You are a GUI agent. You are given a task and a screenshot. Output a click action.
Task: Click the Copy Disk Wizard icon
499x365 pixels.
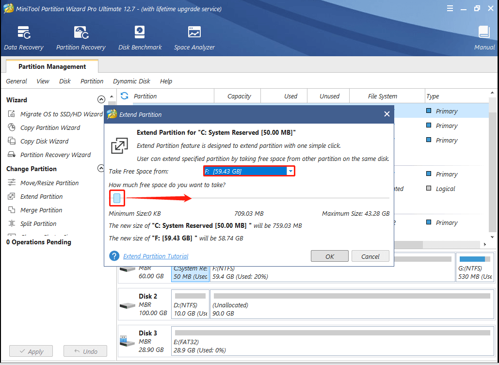[x=12, y=141]
